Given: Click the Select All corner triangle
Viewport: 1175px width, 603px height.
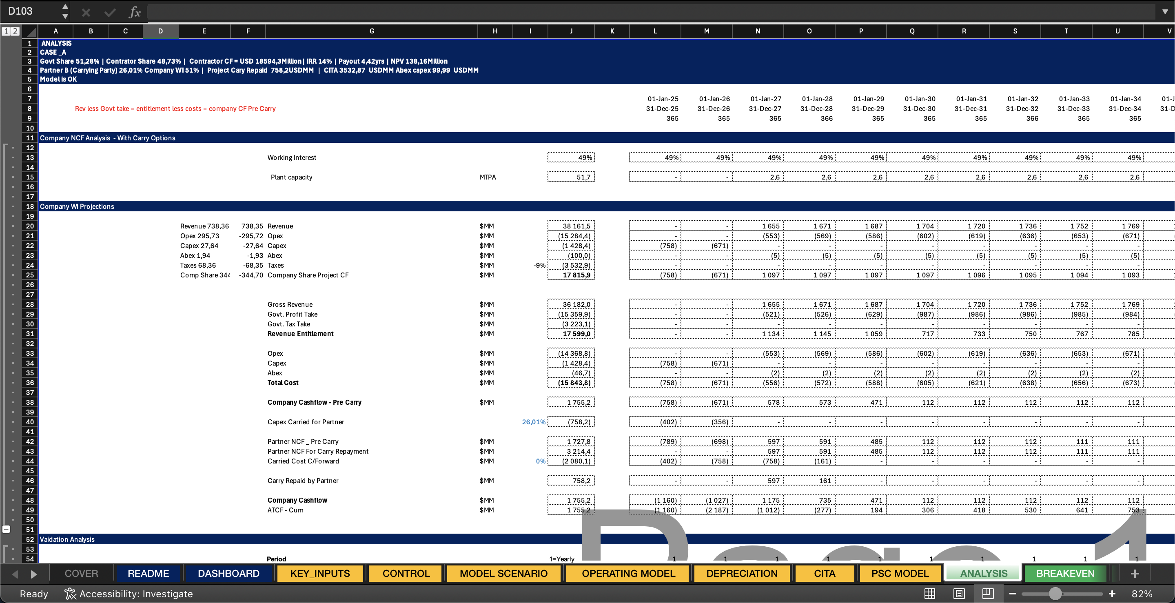Looking at the screenshot, I should pyautogui.click(x=31, y=31).
